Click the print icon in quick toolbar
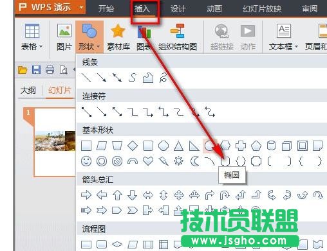 [50, 70]
